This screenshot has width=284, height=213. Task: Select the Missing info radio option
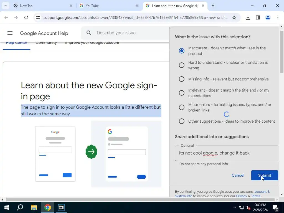(181, 79)
